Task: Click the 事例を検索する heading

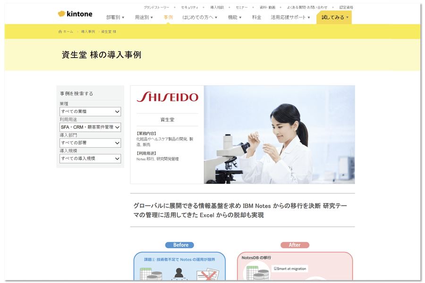Action: pos(76,94)
